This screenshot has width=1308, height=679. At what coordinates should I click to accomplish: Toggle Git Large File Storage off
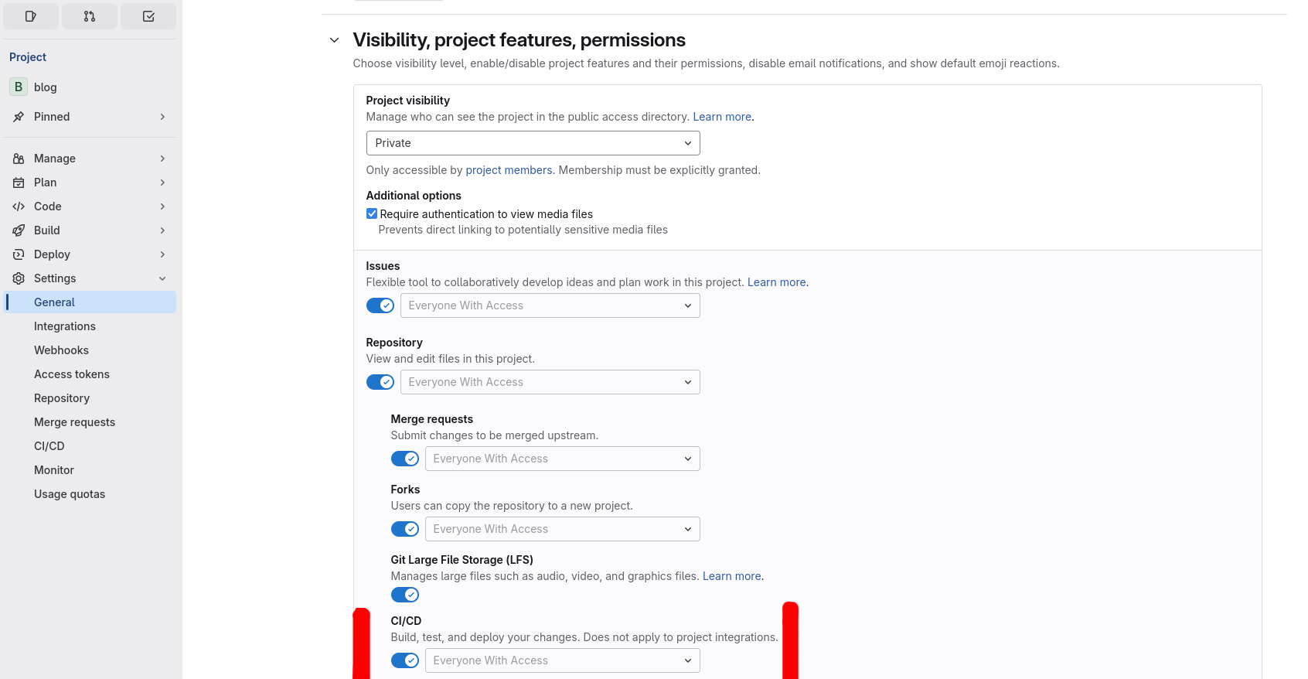(x=405, y=595)
